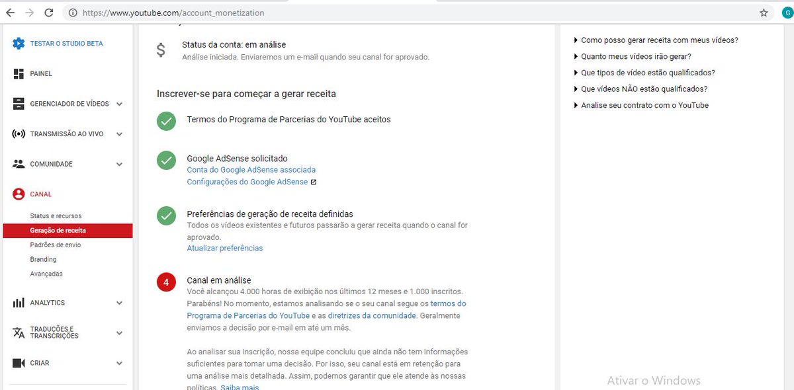The width and height of the screenshot is (794, 390).
Task: Click the browser back arrow
Action: (10, 13)
